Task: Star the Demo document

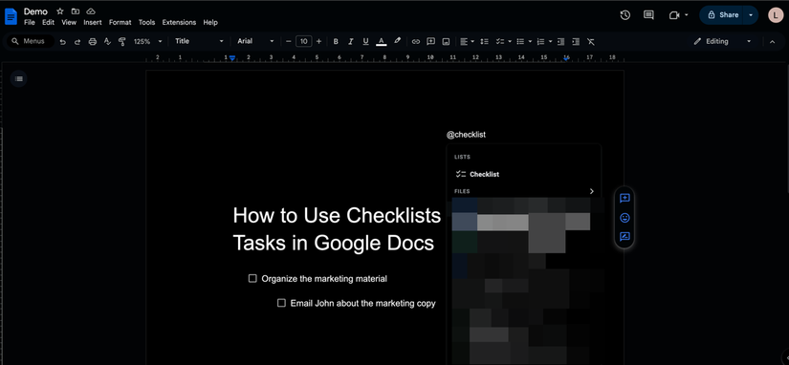Action: pos(60,11)
